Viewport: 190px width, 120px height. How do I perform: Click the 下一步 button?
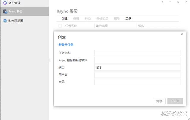tap(175, 101)
